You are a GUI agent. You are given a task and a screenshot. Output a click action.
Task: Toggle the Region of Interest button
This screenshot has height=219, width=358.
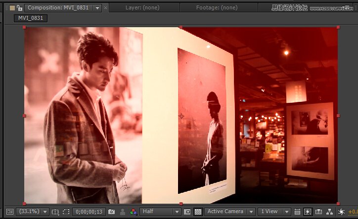187,212
